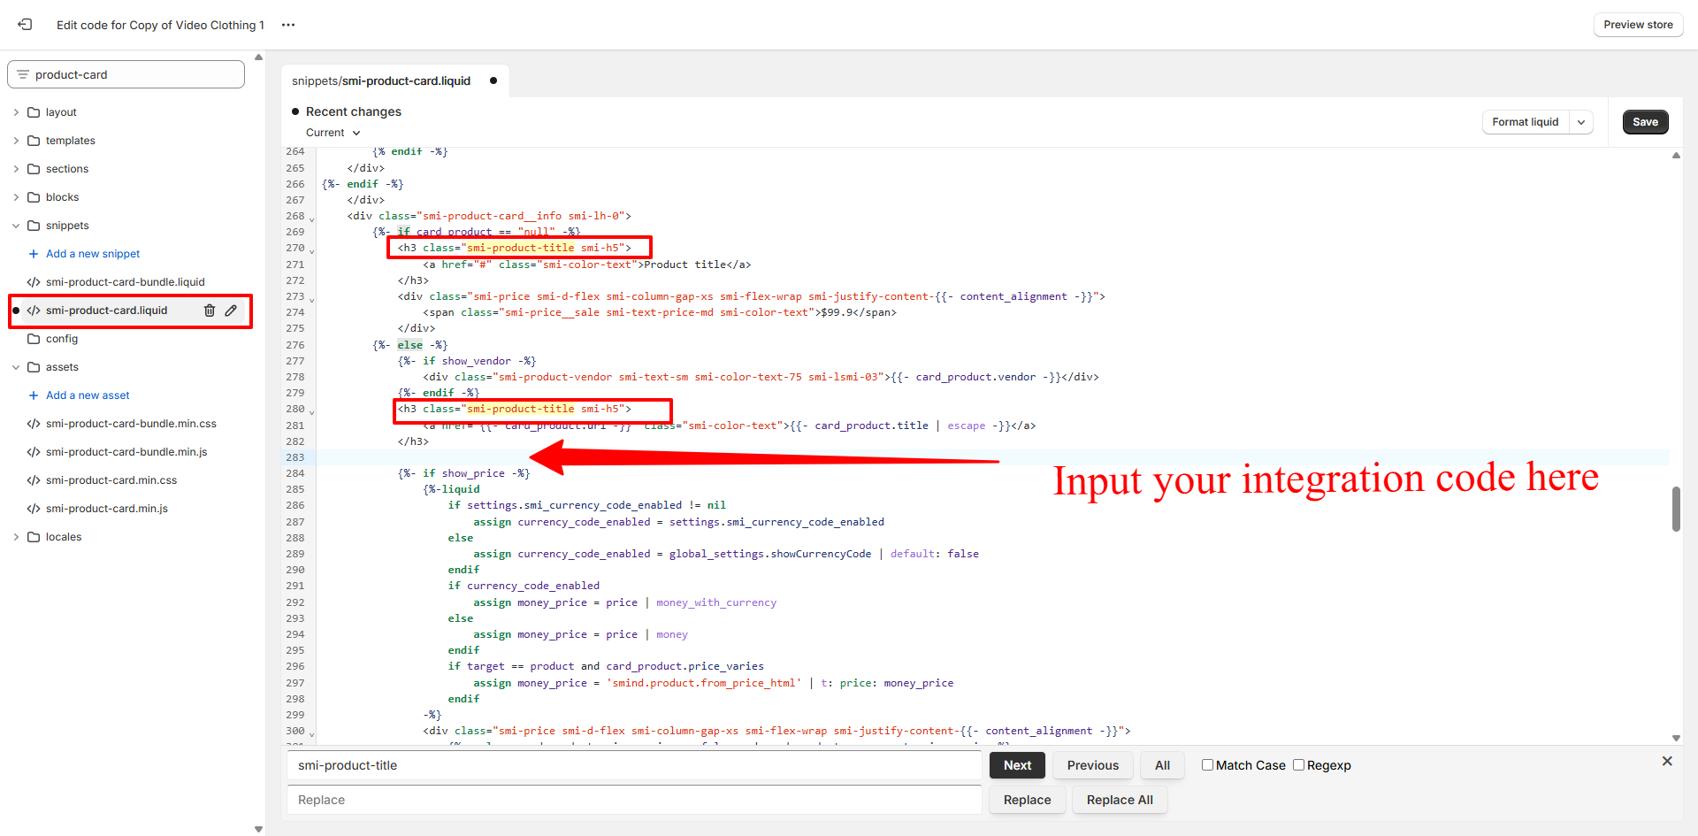Click Next search result button

coord(1017,765)
